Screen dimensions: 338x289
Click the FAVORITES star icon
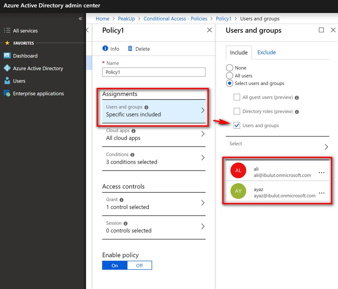7,43
